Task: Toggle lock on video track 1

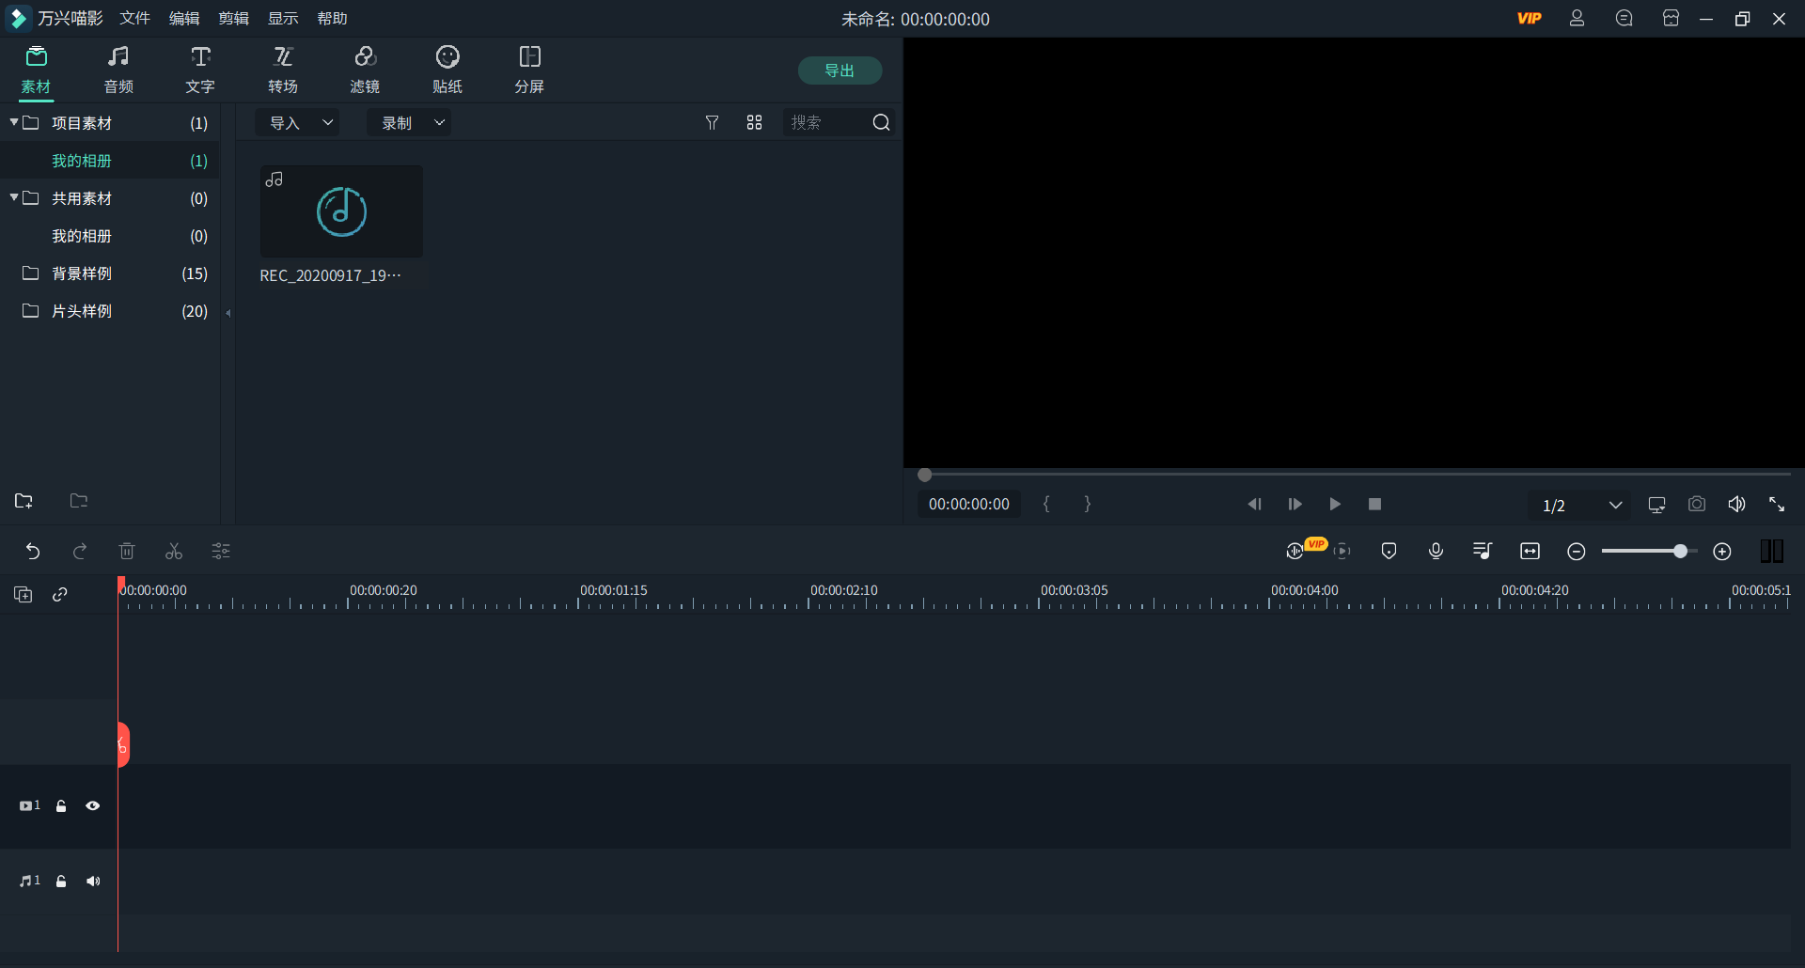Action: (61, 805)
